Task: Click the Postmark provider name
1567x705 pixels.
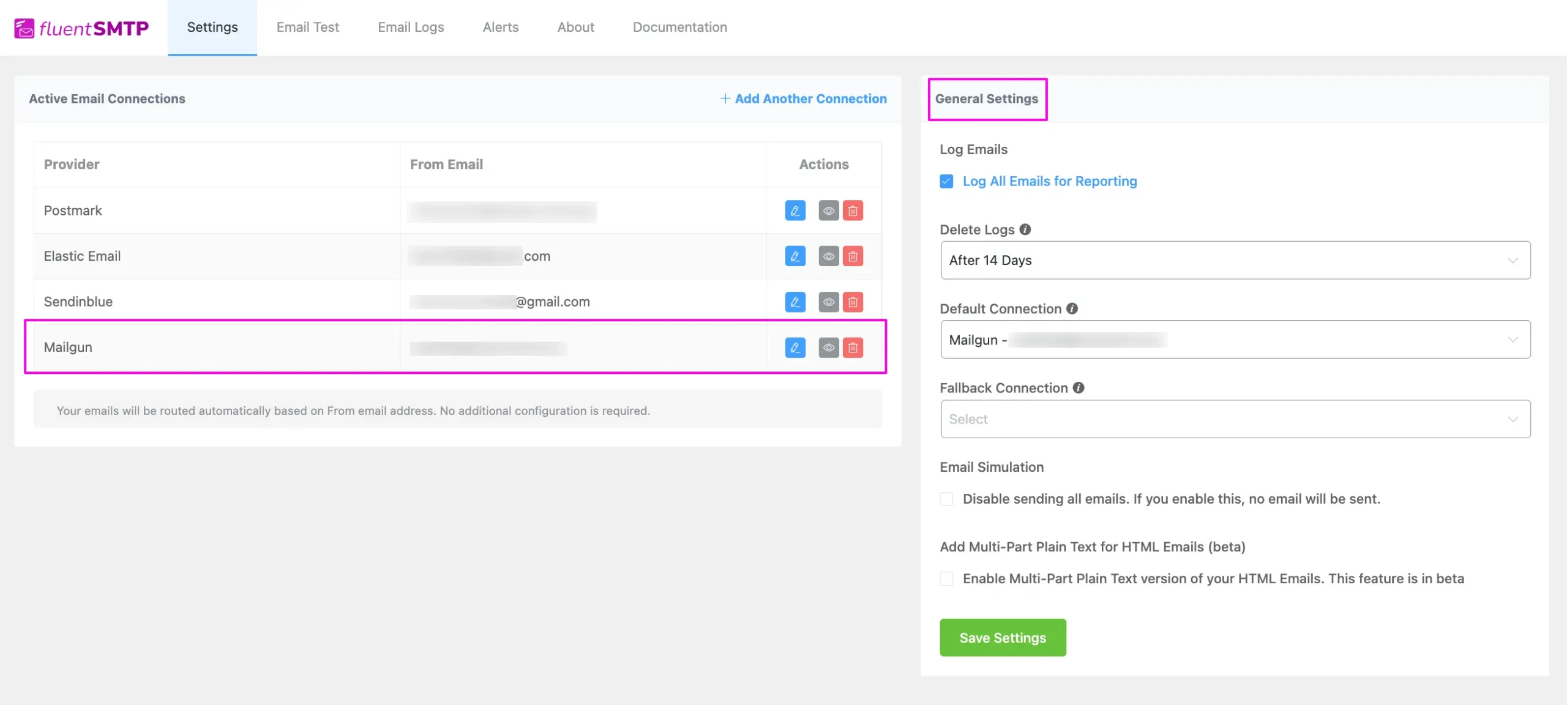Action: (x=73, y=211)
